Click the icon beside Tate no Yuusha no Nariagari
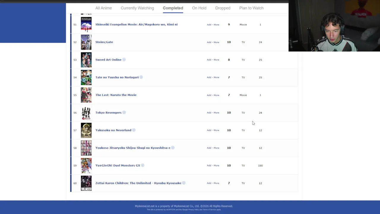Viewport: 380px width, 214px height. (141, 77)
